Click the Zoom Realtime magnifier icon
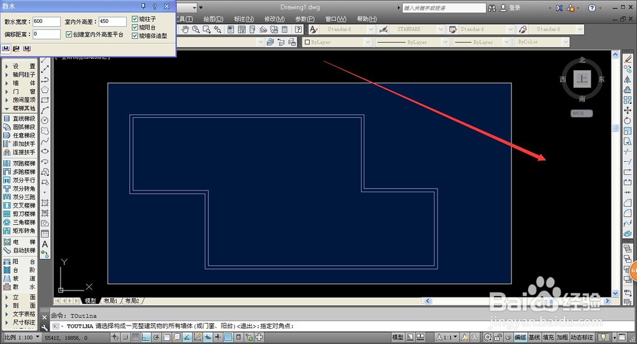The width and height of the screenshot is (637, 344). 196,29
